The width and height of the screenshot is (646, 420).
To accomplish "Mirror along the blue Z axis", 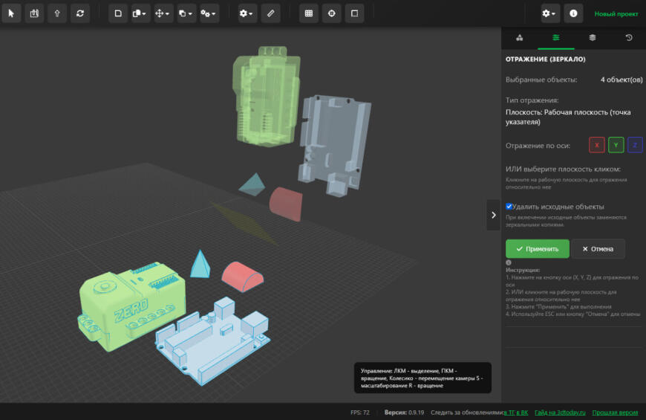I will point(635,145).
